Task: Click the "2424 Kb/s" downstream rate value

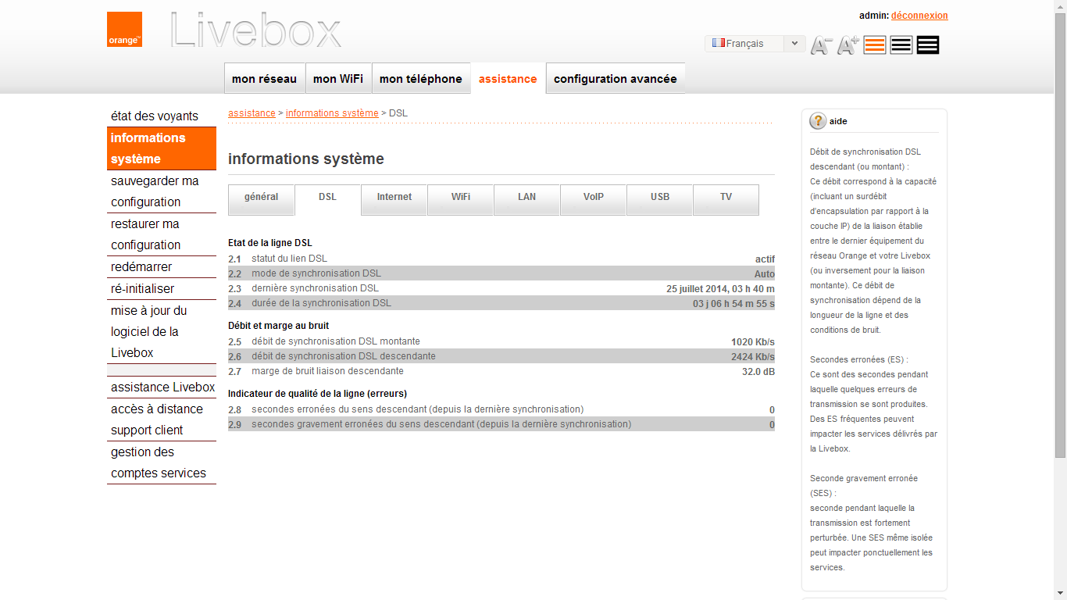Action: [753, 356]
